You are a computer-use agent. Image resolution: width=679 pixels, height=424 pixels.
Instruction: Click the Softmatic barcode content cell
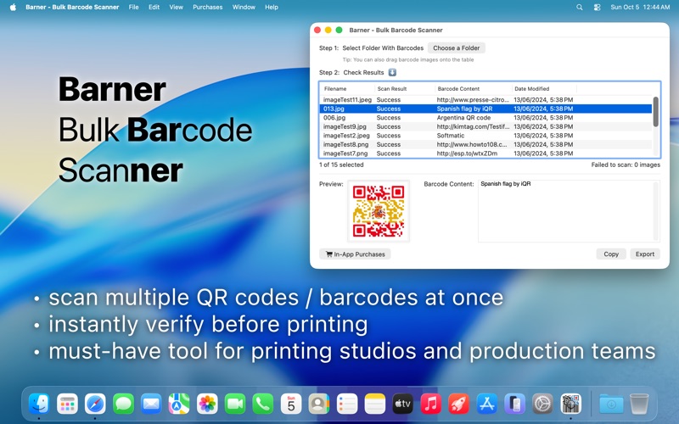pyautogui.click(x=451, y=136)
